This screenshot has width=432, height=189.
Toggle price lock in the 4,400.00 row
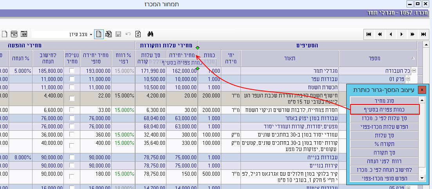point(72,99)
